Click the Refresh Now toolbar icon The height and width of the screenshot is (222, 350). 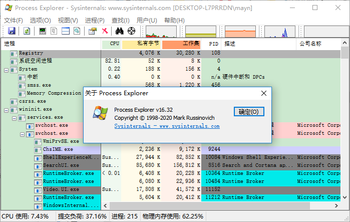coord(27,31)
